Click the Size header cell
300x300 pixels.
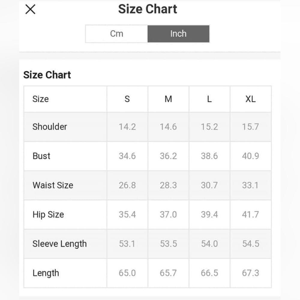pyautogui.click(x=40, y=99)
